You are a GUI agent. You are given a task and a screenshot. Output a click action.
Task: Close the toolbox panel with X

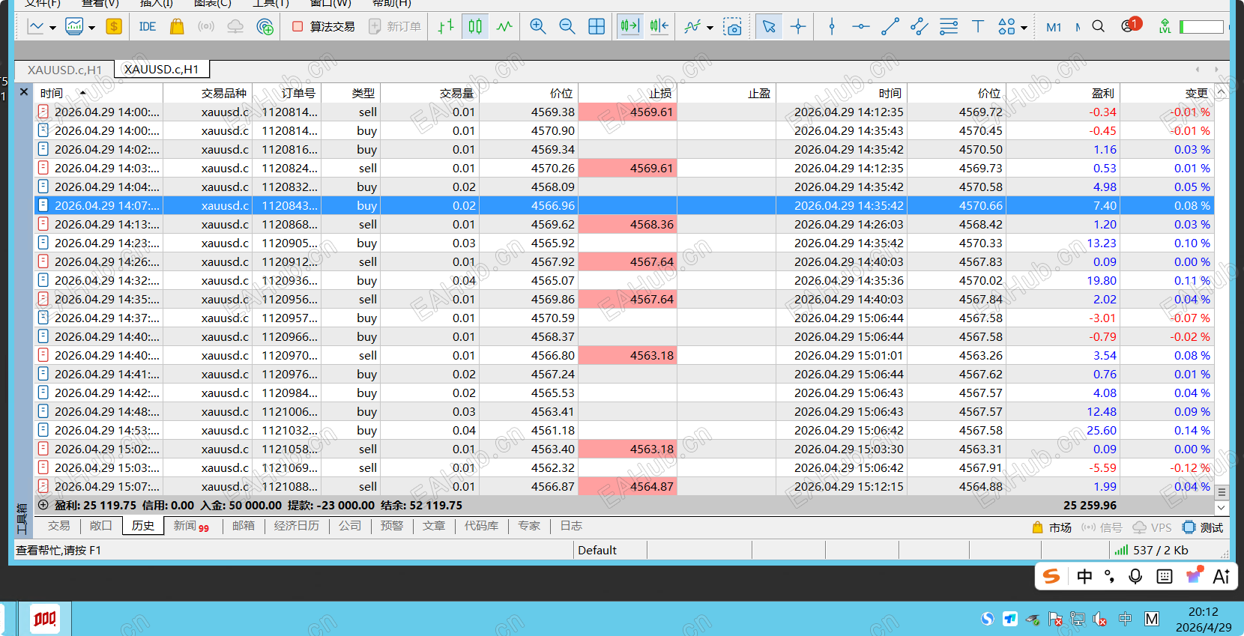[24, 91]
